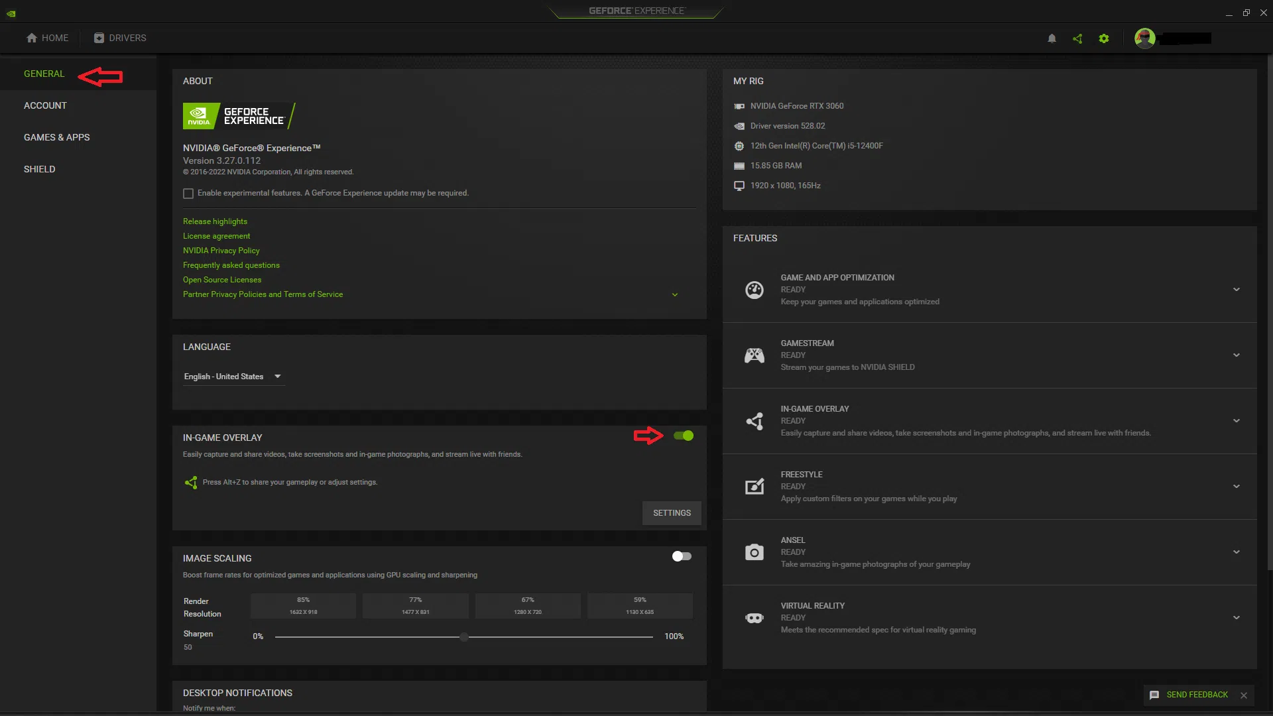Select the 77% render resolution option
The height and width of the screenshot is (716, 1273).
[x=416, y=605]
